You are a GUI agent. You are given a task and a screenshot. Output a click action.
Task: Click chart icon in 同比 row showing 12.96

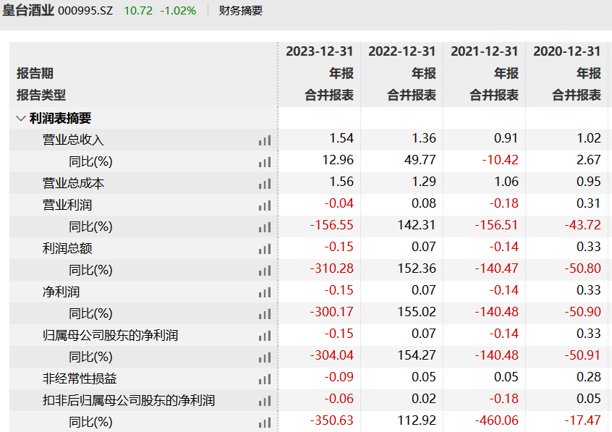click(x=265, y=162)
